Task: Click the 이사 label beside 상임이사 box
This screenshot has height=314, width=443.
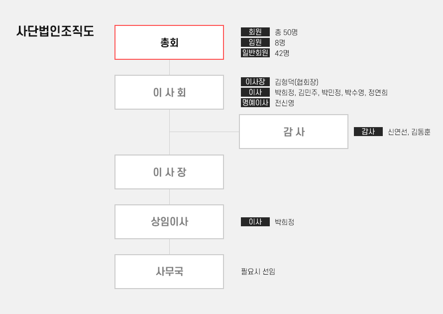Action: click(x=255, y=222)
